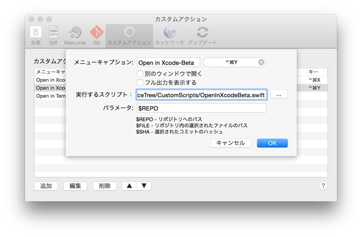
Task: Clear the ^⌘Y shortcut with the x icon
Action: click(261, 62)
